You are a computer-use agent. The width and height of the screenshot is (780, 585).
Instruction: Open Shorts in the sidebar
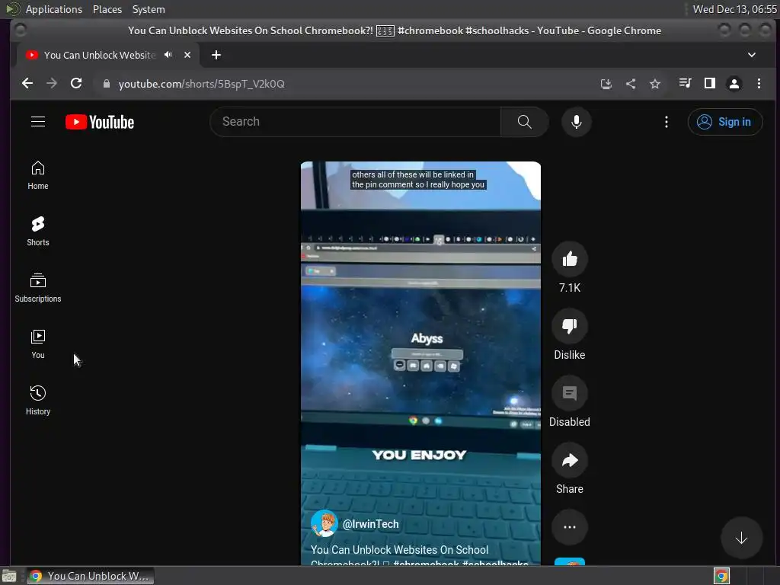[x=38, y=232]
